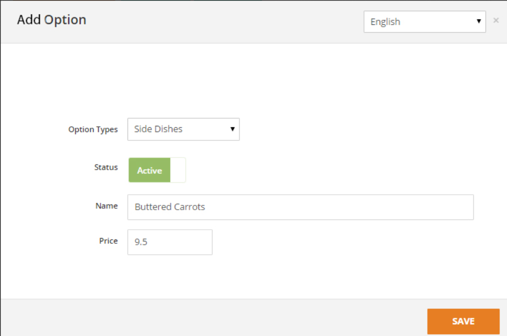This screenshot has height=336, width=507.
Task: Click the Buttered Carrots text
Action: pos(169,207)
